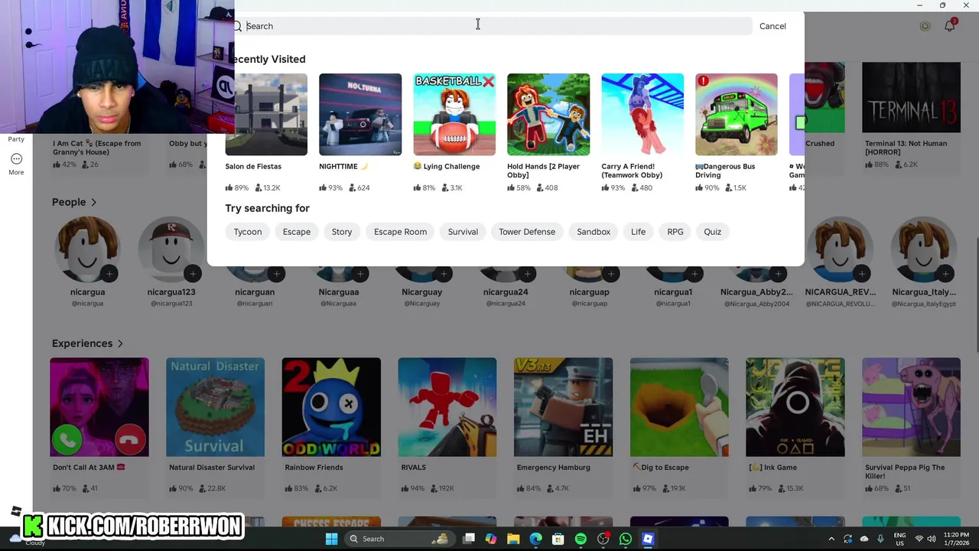
Task: Open the notifications bell icon
Action: point(949,26)
